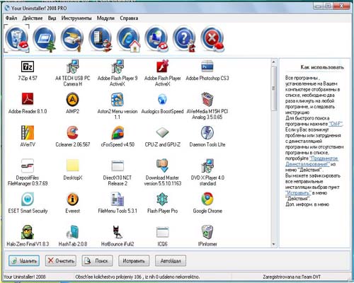Select the FileMenu Tools 5.3.1 icon

coord(118,200)
